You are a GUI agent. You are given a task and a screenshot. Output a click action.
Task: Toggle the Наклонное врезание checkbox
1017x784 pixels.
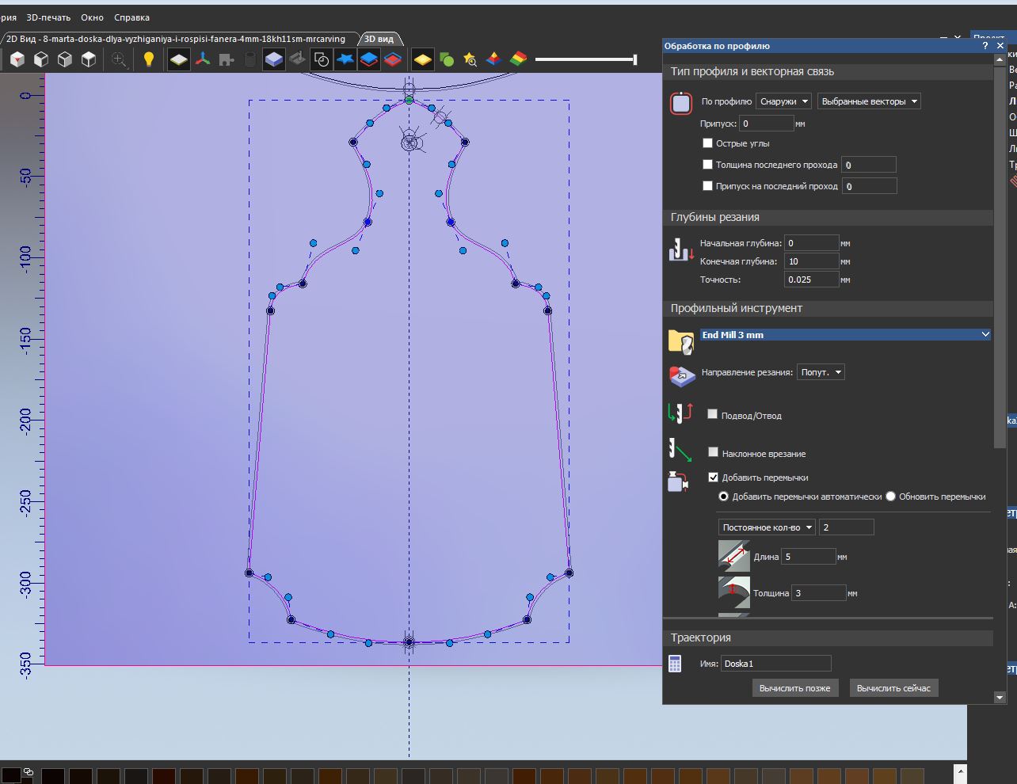(713, 452)
